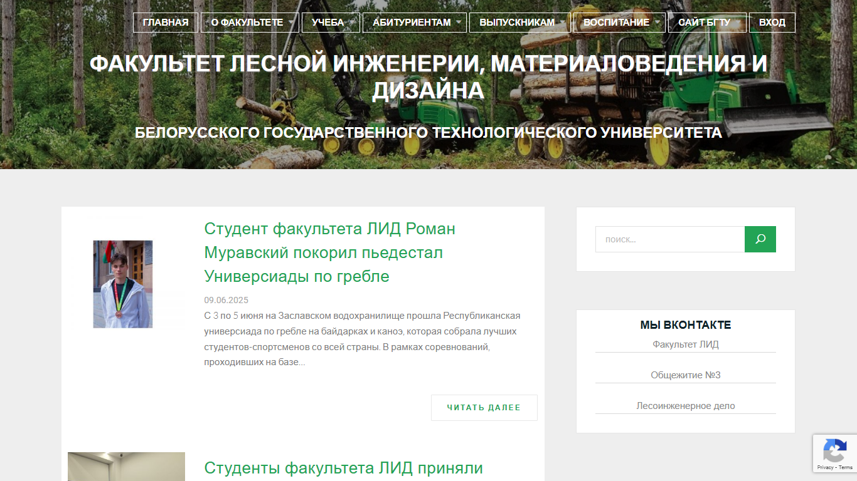Click the БЕЛОРУССКОГО ГОСУДАРСТВЕННОГО ТЕХНОЛОГИЧЕСКОГО УНИВЕРСИТЕТА subtitle
Viewport: 857px width, 481px height.
[x=428, y=133]
